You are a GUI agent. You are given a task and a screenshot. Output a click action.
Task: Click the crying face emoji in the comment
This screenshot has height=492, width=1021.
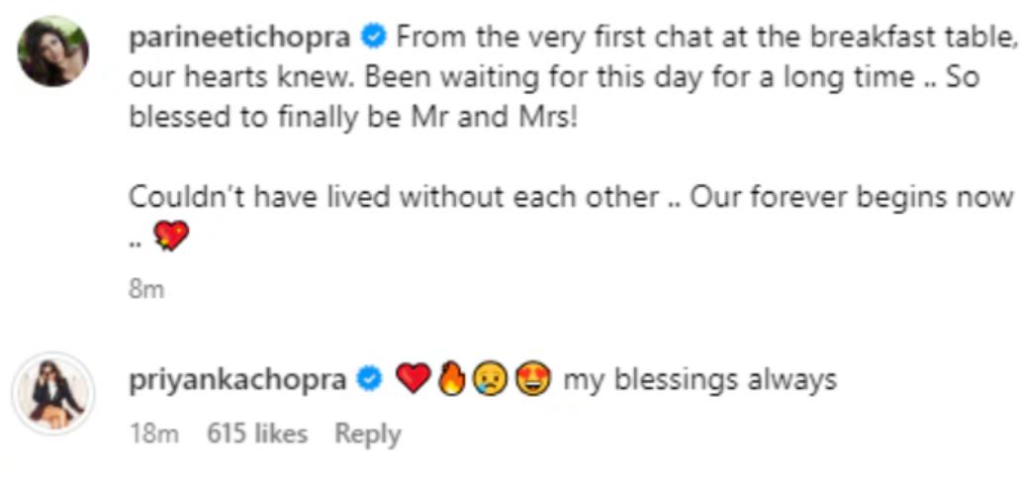(487, 379)
